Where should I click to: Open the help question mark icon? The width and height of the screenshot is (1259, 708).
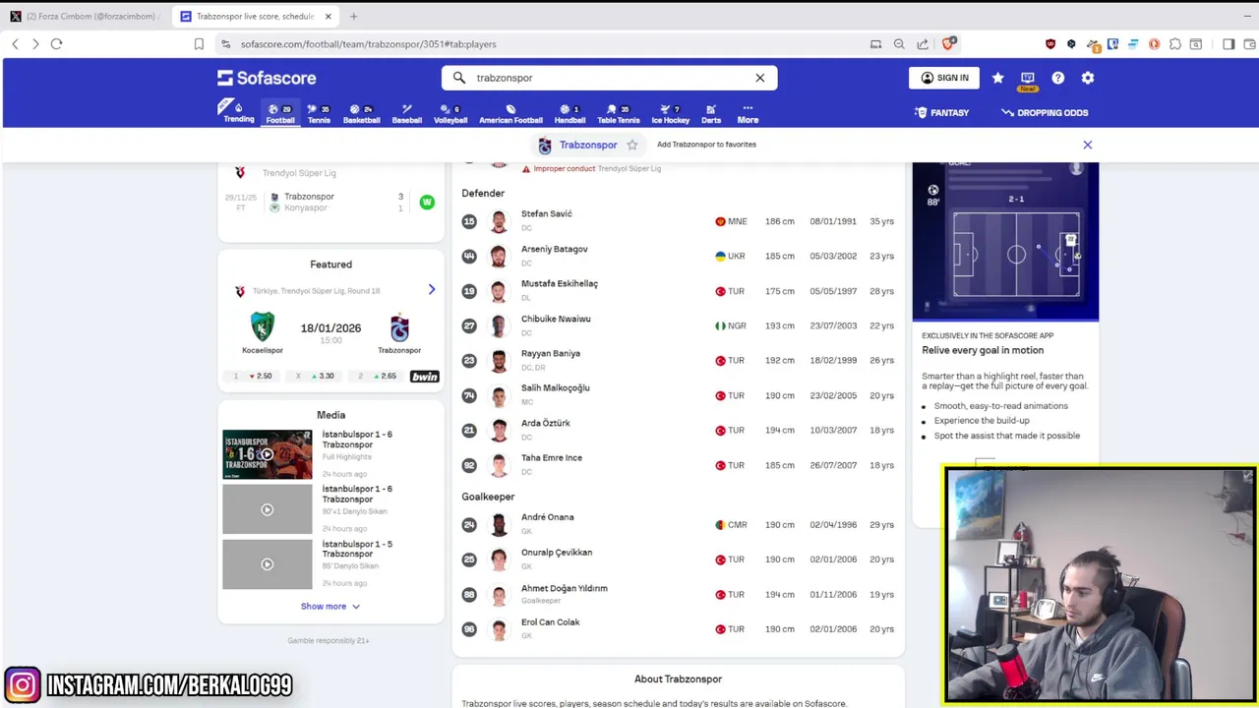point(1057,78)
